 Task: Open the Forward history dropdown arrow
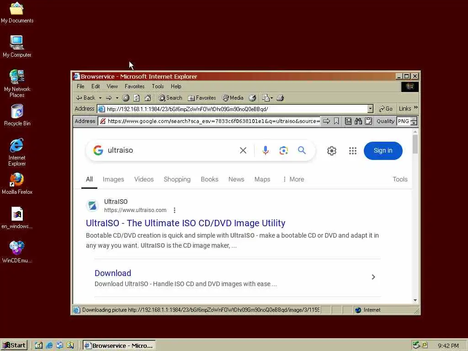coord(117,98)
